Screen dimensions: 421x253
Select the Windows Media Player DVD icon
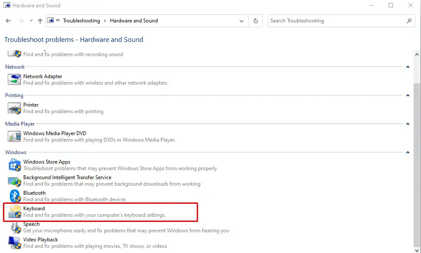pyautogui.click(x=14, y=136)
